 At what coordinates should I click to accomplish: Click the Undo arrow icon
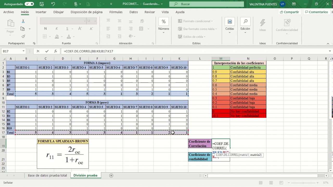53,4
